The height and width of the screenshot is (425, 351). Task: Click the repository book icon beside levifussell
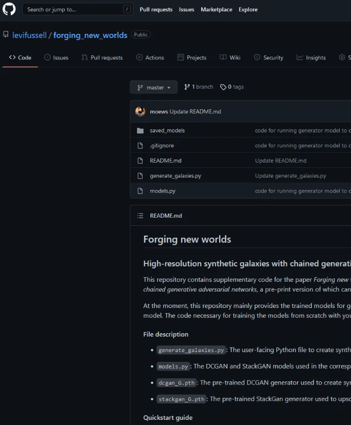pos(6,35)
